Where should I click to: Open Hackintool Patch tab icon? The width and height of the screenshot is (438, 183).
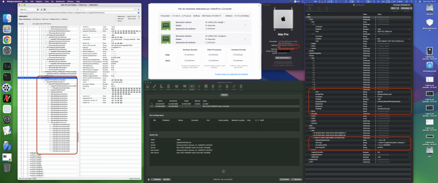155,86
